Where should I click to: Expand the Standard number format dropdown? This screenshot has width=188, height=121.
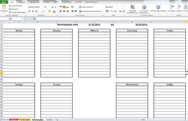(124, 7)
